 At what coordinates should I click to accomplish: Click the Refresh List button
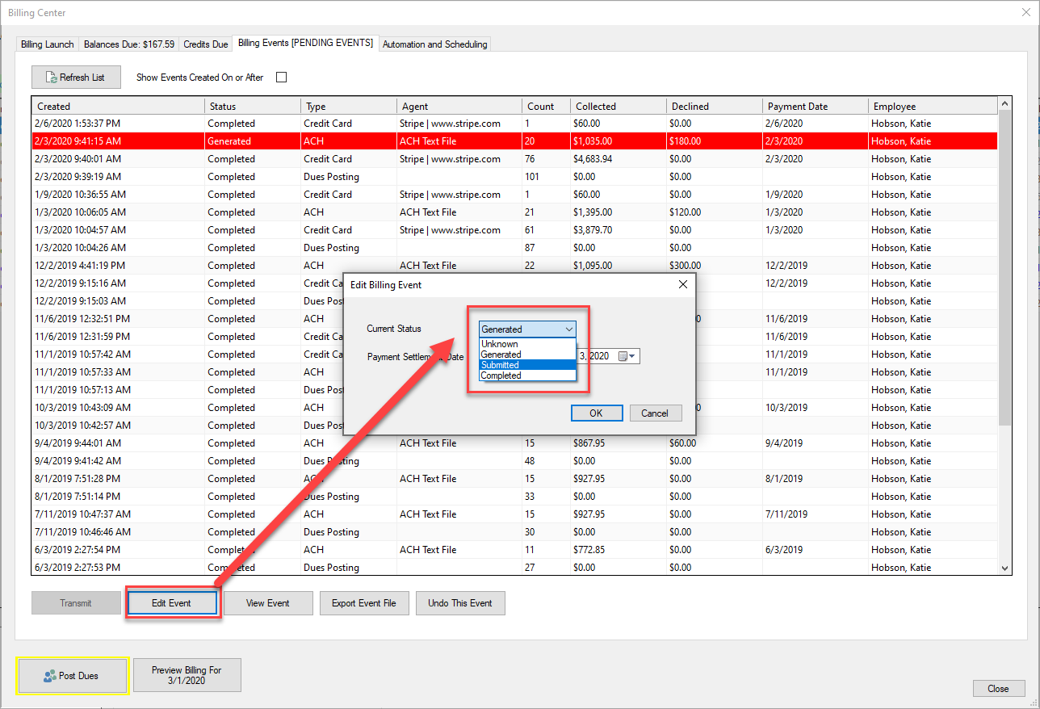[x=76, y=78]
